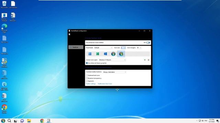Click the tray volume icon

[x=202, y=121]
